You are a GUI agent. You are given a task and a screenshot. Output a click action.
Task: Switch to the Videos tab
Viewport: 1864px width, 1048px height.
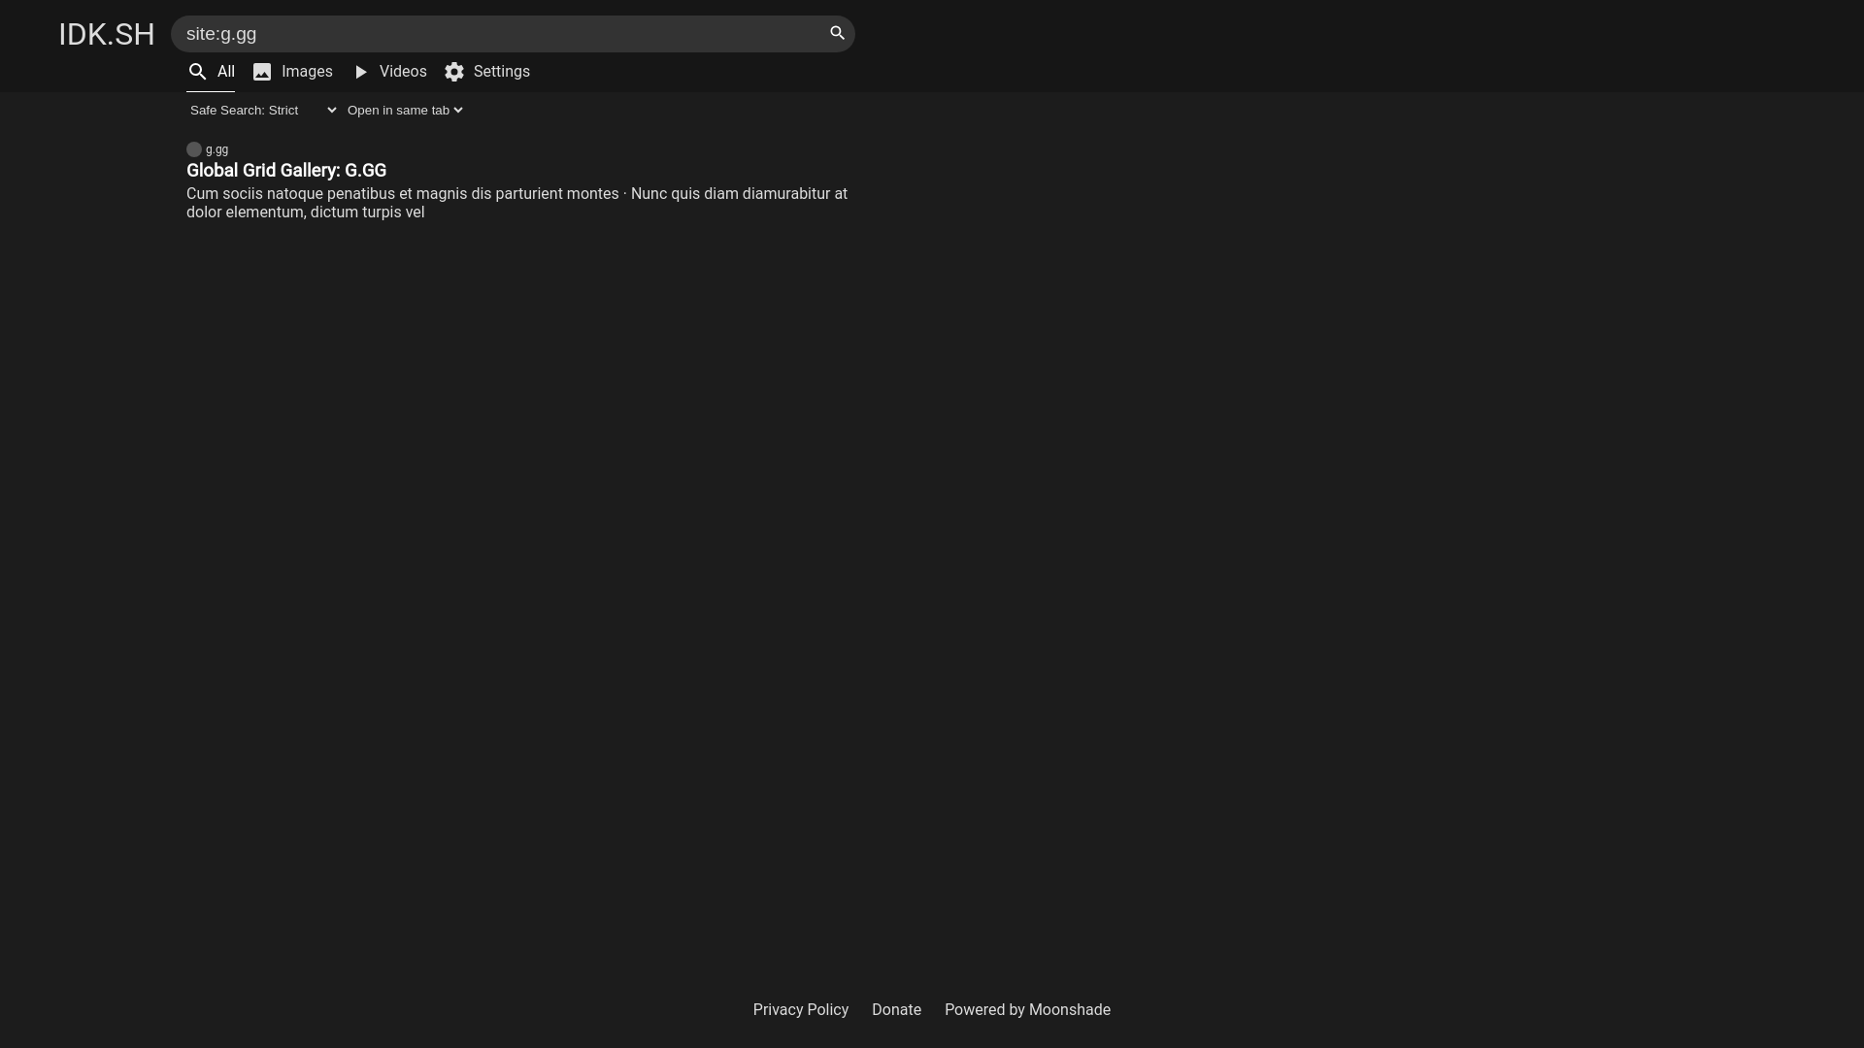click(389, 72)
